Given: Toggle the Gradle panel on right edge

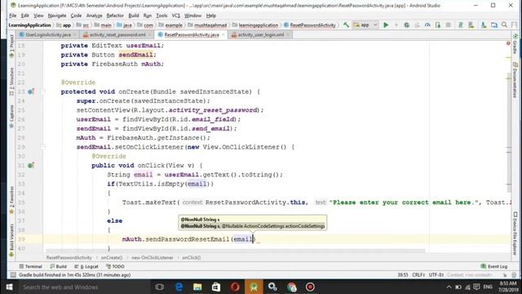Looking at the screenshot, I should tap(515, 44).
